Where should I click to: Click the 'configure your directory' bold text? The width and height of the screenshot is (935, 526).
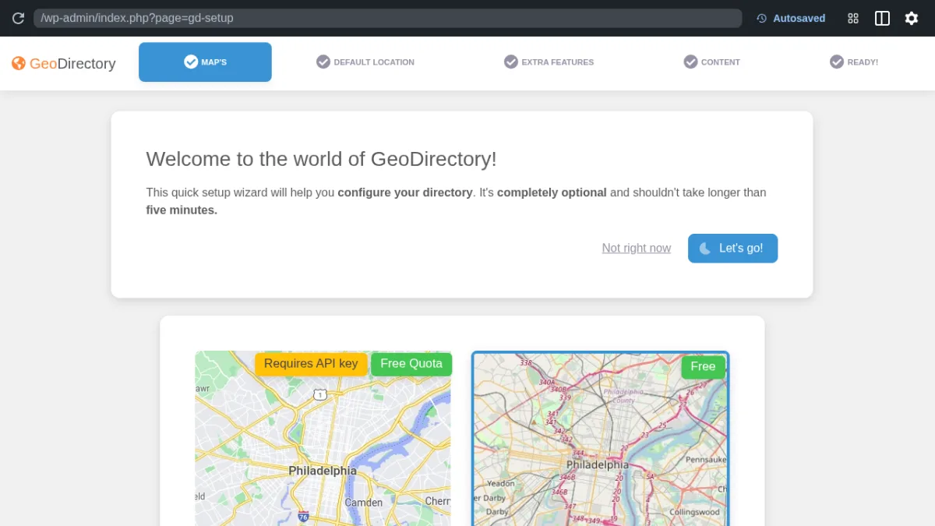405,192
